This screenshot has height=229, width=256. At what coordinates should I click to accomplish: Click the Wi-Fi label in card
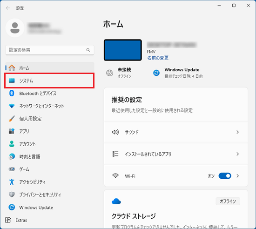click(x=130, y=176)
